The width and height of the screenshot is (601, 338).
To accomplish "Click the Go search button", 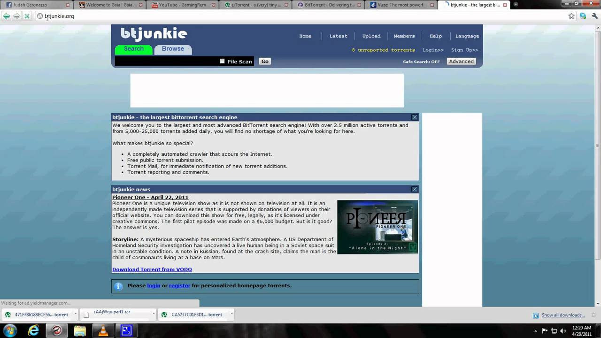I will (265, 61).
